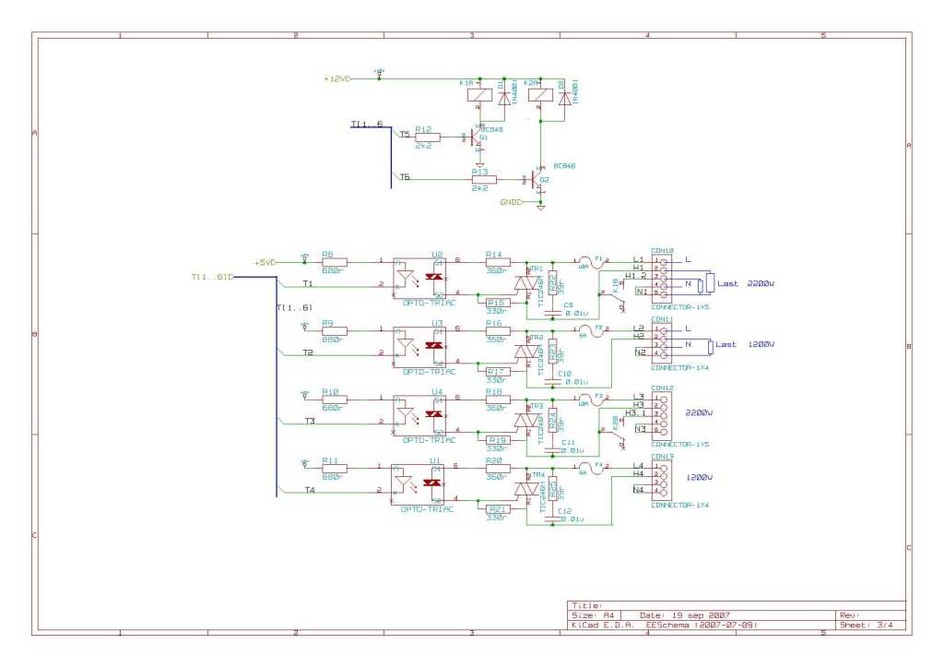Pick the R9 resistor symbol

click(335, 330)
